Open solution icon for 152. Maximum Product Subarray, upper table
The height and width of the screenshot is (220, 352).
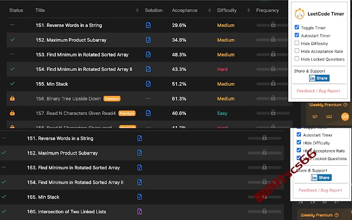click(x=148, y=40)
